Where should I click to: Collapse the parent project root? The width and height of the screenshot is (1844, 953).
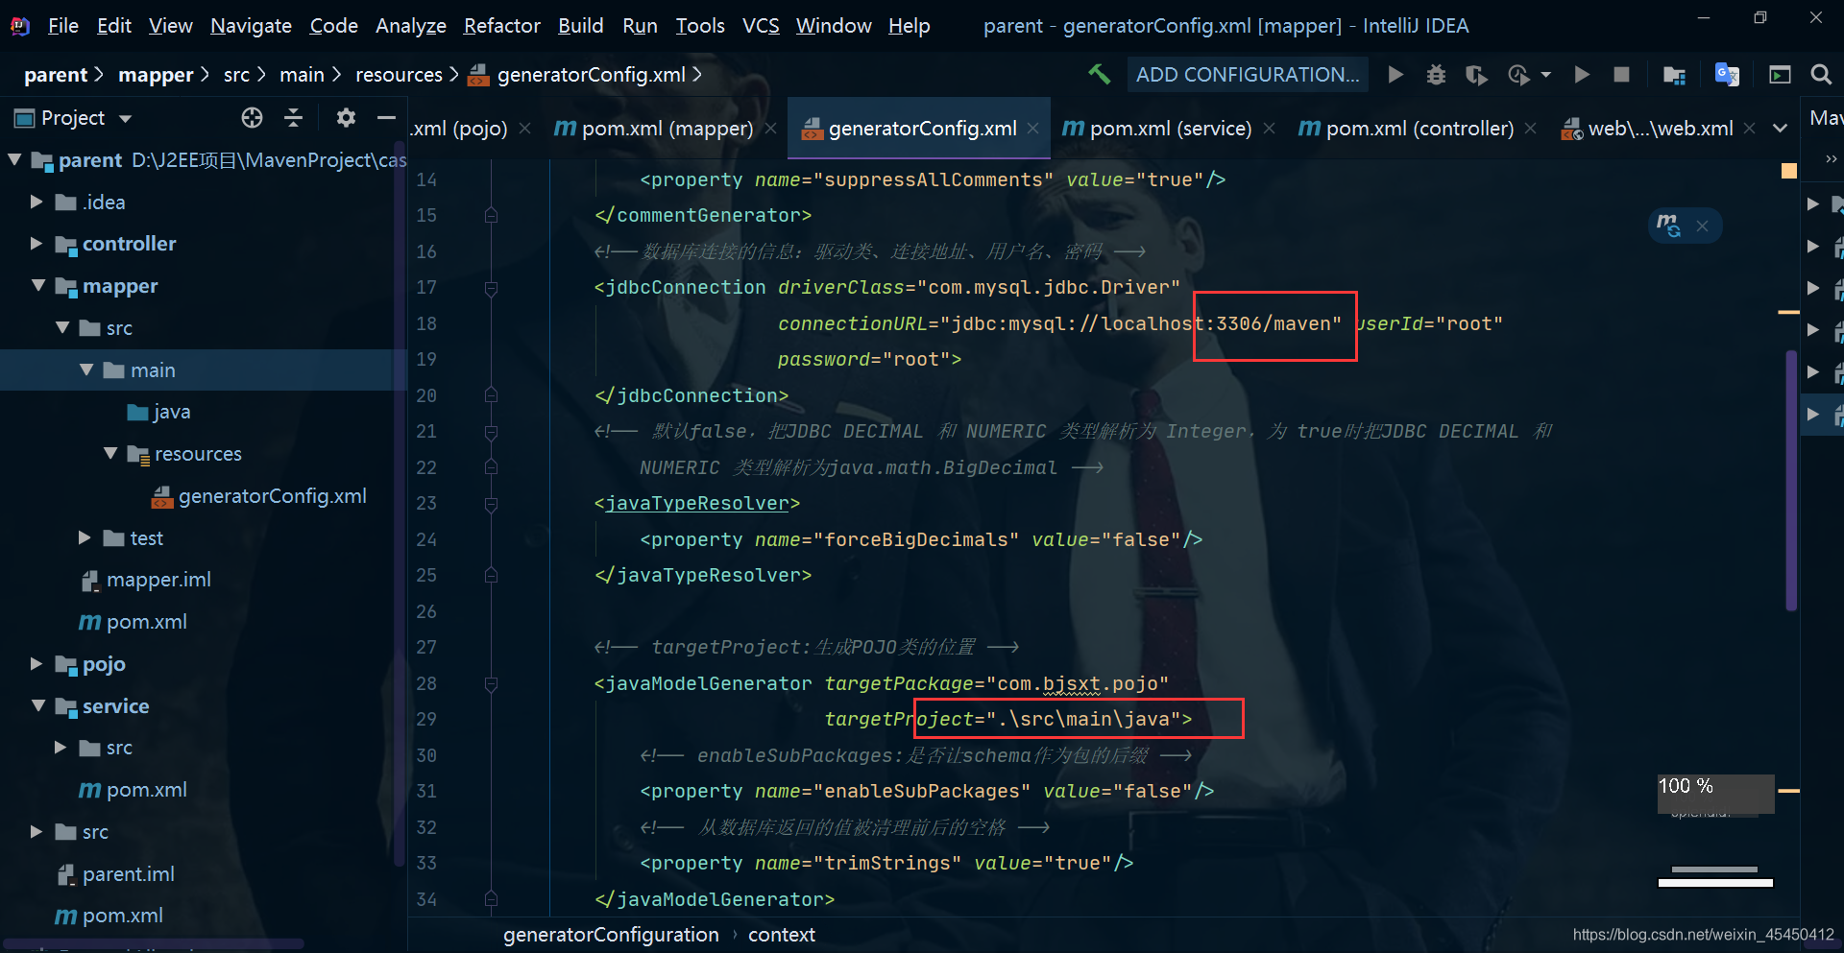click(x=14, y=159)
